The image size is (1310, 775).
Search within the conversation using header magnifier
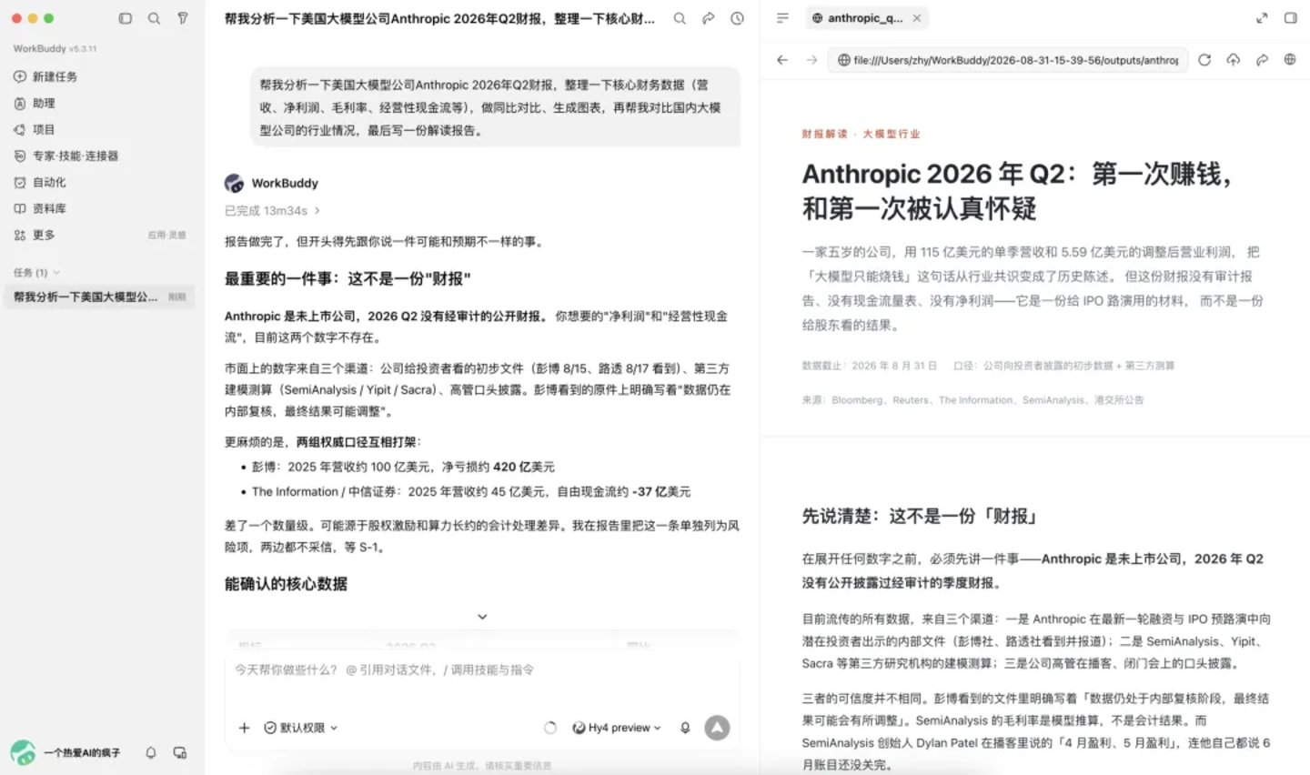tap(680, 18)
